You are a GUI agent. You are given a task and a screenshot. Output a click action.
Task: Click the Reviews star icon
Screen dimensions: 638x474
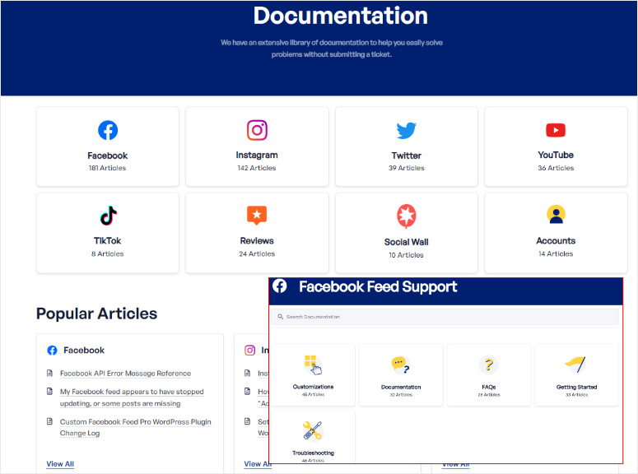(257, 216)
